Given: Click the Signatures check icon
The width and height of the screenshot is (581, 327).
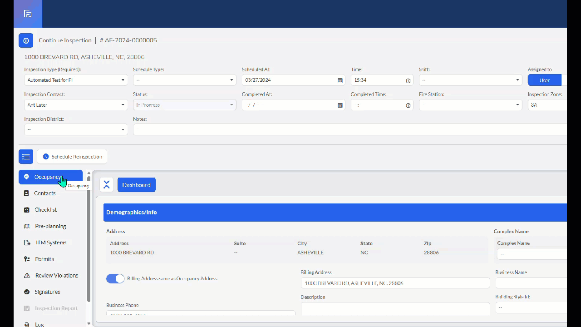Looking at the screenshot, I should [x=26, y=292].
